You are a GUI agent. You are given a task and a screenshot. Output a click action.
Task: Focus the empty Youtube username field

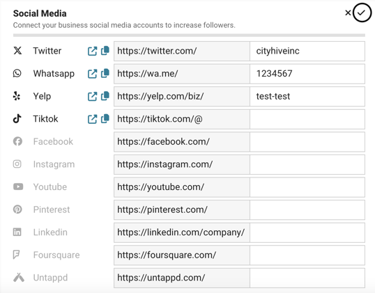[307, 187]
